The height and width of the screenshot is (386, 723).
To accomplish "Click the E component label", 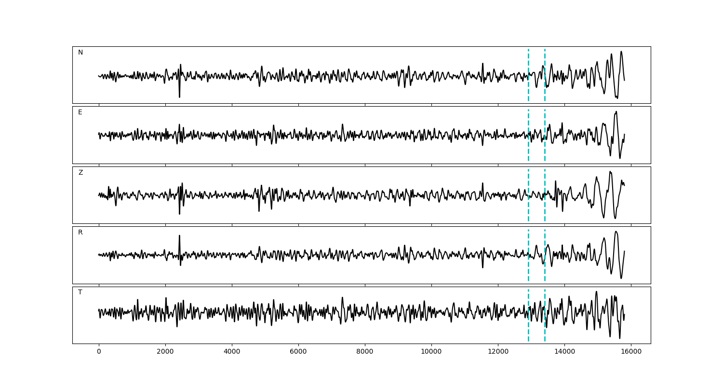I will tap(80, 112).
